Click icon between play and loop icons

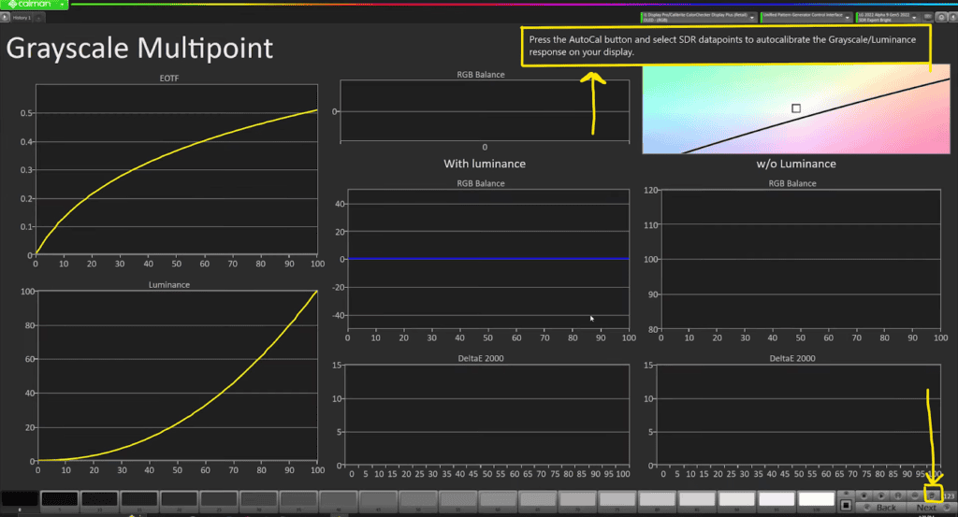(897, 495)
